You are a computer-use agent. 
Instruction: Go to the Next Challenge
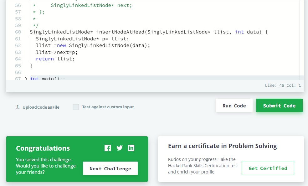point(110,168)
